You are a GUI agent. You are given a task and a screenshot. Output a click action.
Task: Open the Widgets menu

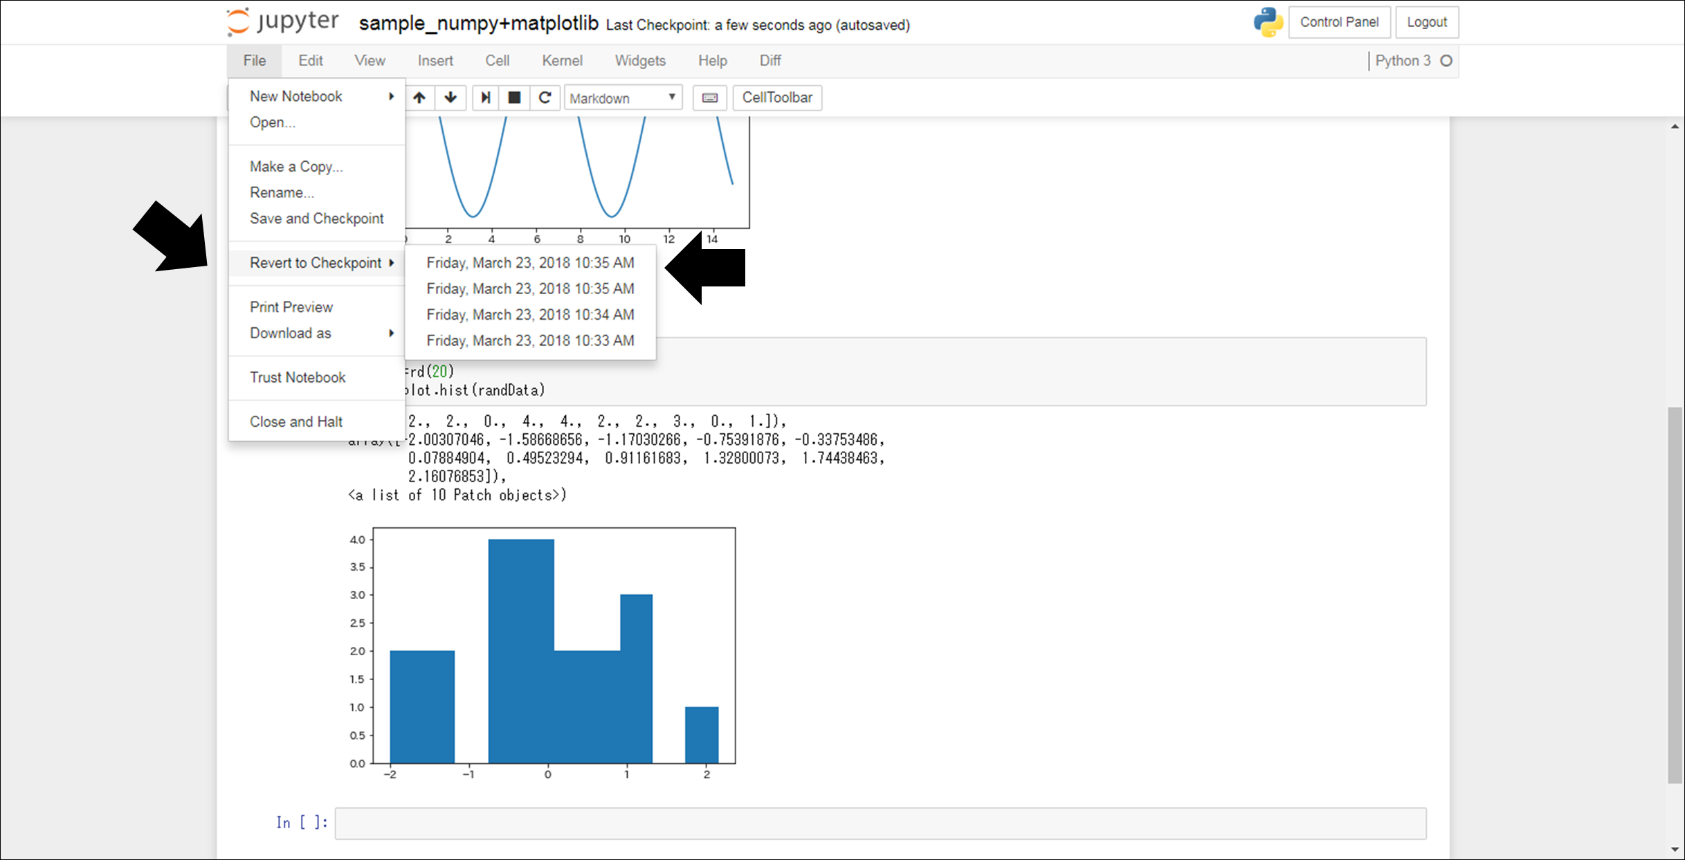pyautogui.click(x=640, y=61)
